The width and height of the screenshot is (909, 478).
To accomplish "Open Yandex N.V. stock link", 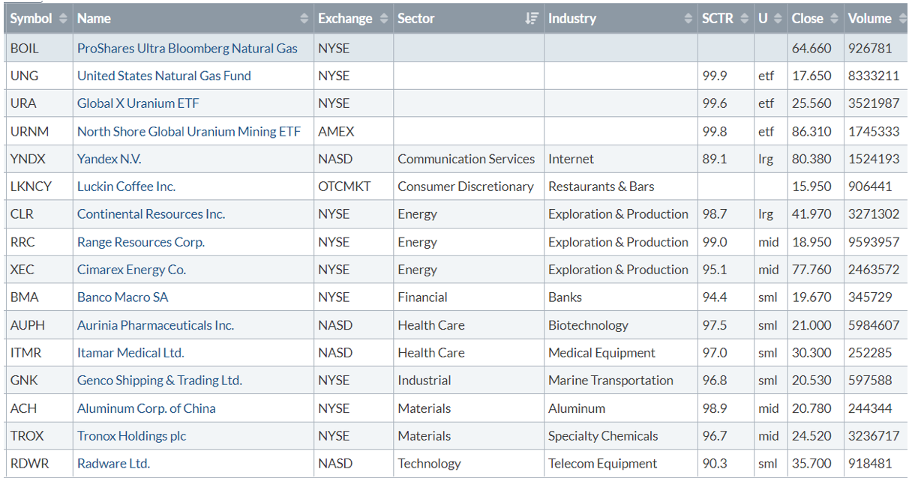I will coord(109,159).
